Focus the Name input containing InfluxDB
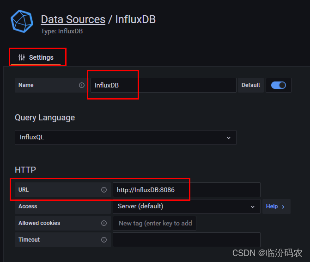The height and width of the screenshot is (262, 310). point(163,85)
